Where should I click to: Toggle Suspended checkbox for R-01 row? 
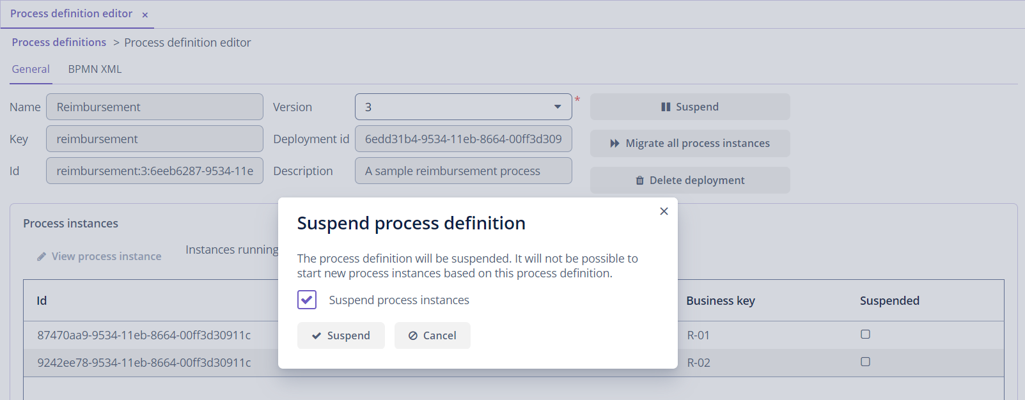tap(865, 334)
